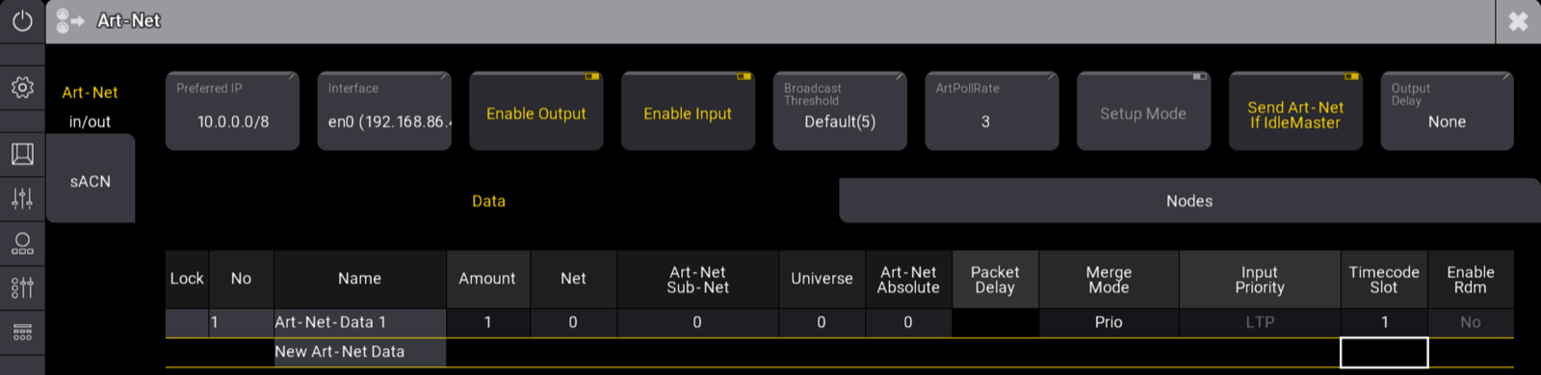This screenshot has width=1541, height=375.
Task: Toggle Setup Mode
Action: pyautogui.click(x=1143, y=112)
